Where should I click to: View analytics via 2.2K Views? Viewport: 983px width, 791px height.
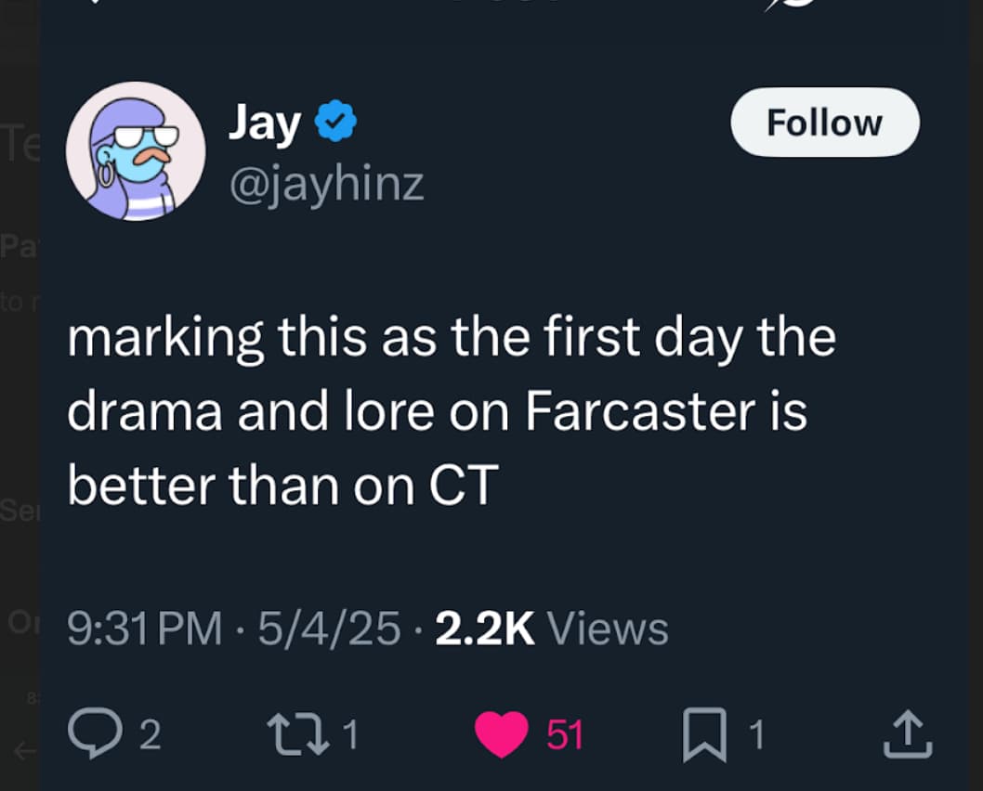552,629
